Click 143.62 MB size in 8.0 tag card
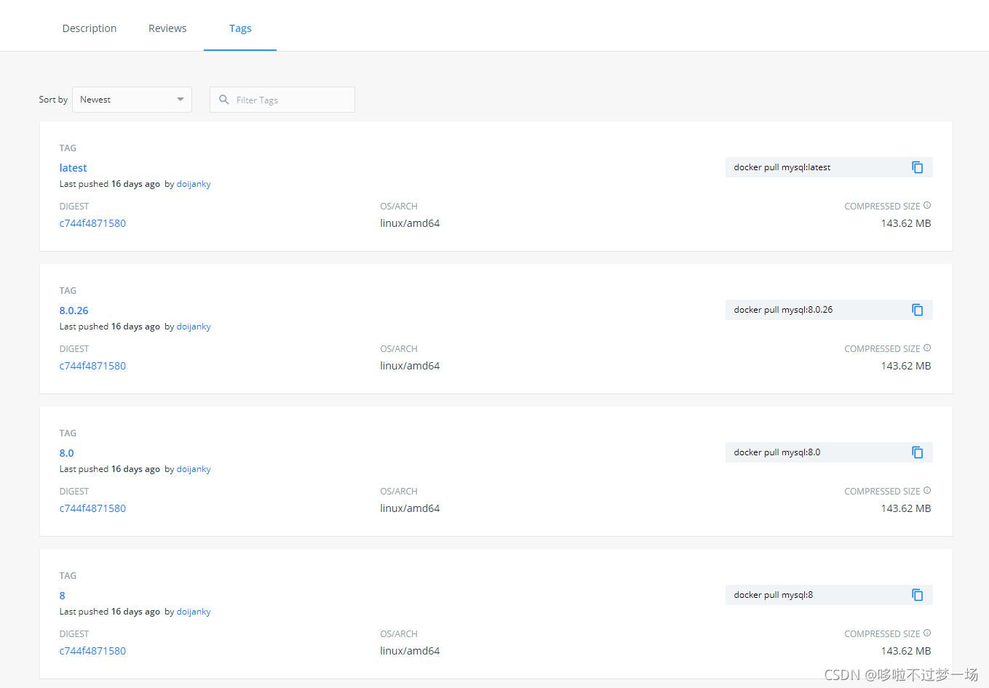This screenshot has height=688, width=989. (x=906, y=508)
